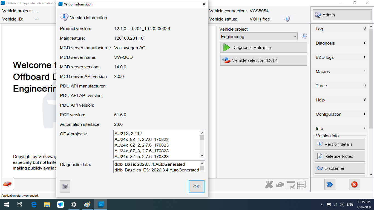Image resolution: width=374 pixels, height=210 pixels.
Task: Confirm the Version information dialog with OK
Action: [196, 186]
